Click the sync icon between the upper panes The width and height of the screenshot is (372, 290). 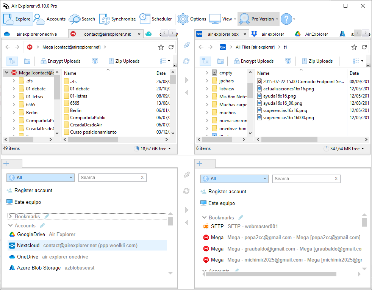186,61
